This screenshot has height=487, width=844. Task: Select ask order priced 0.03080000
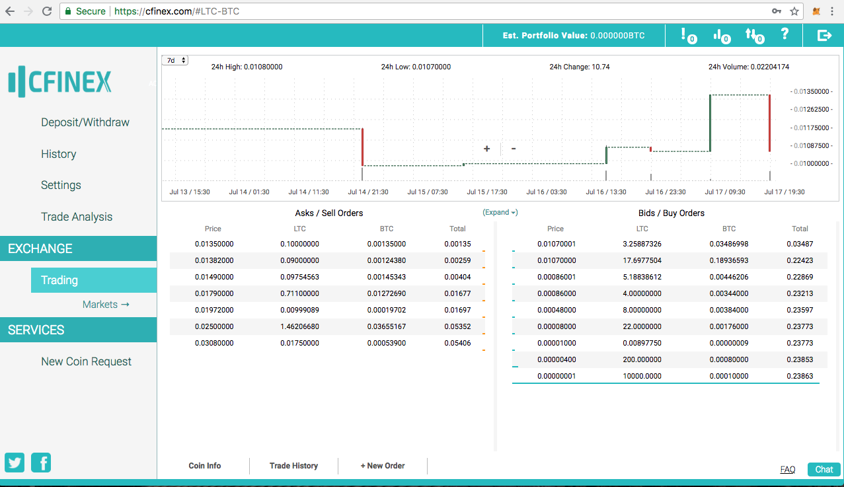(x=327, y=343)
